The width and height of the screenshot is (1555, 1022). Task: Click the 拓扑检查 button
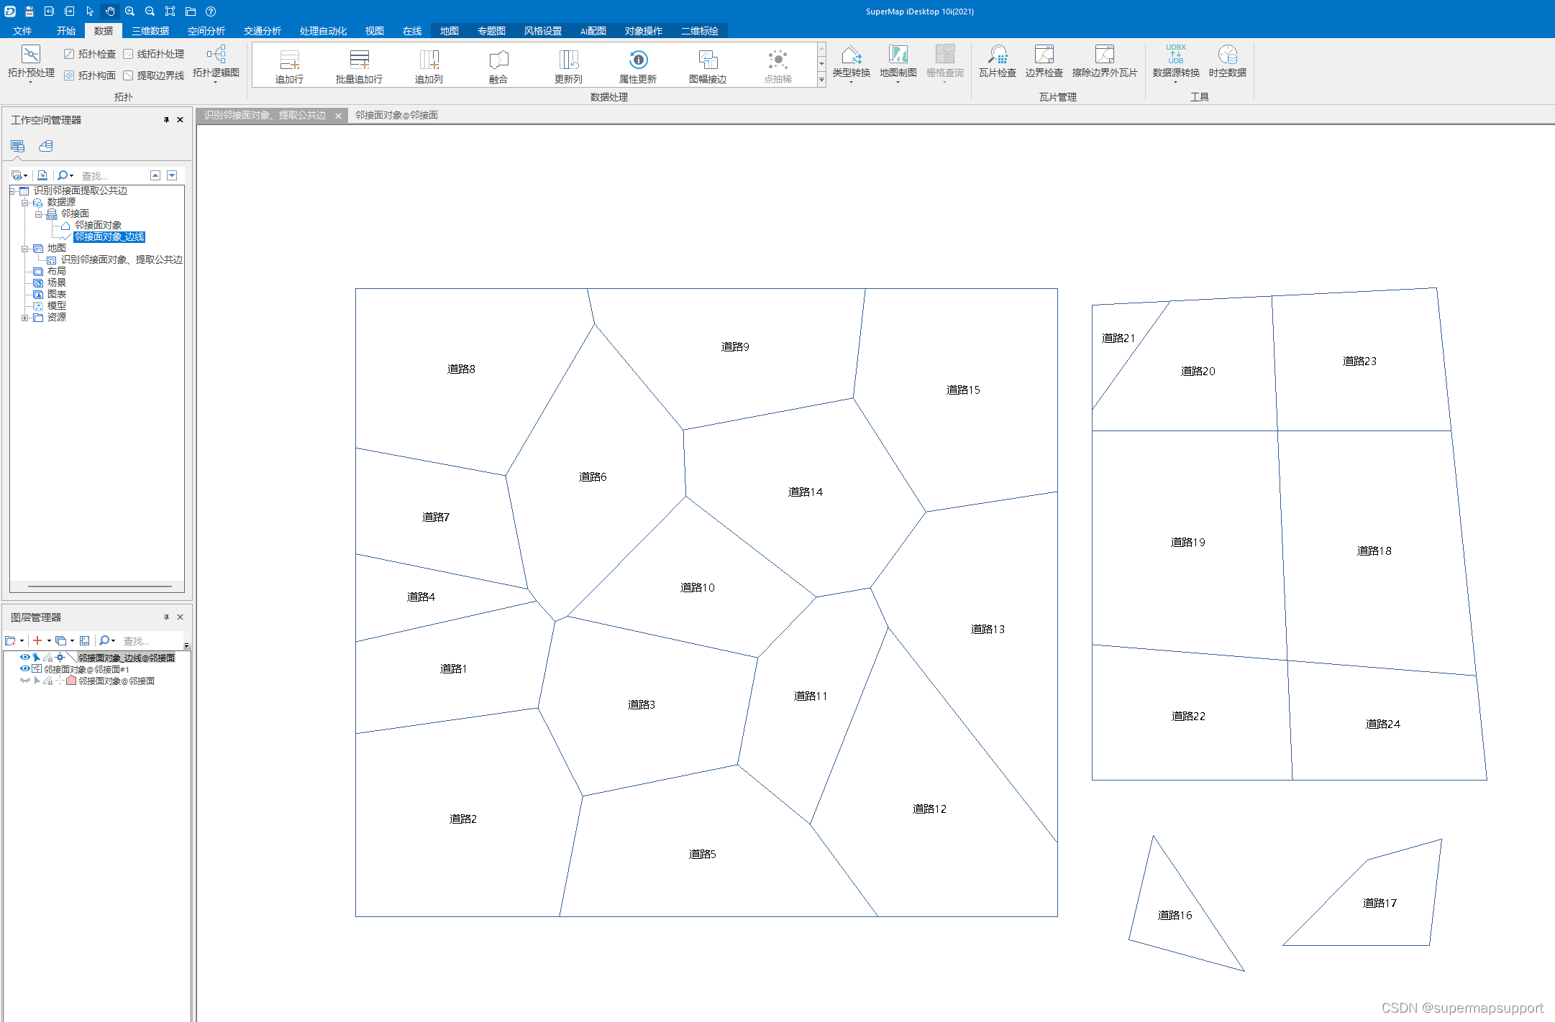point(90,54)
